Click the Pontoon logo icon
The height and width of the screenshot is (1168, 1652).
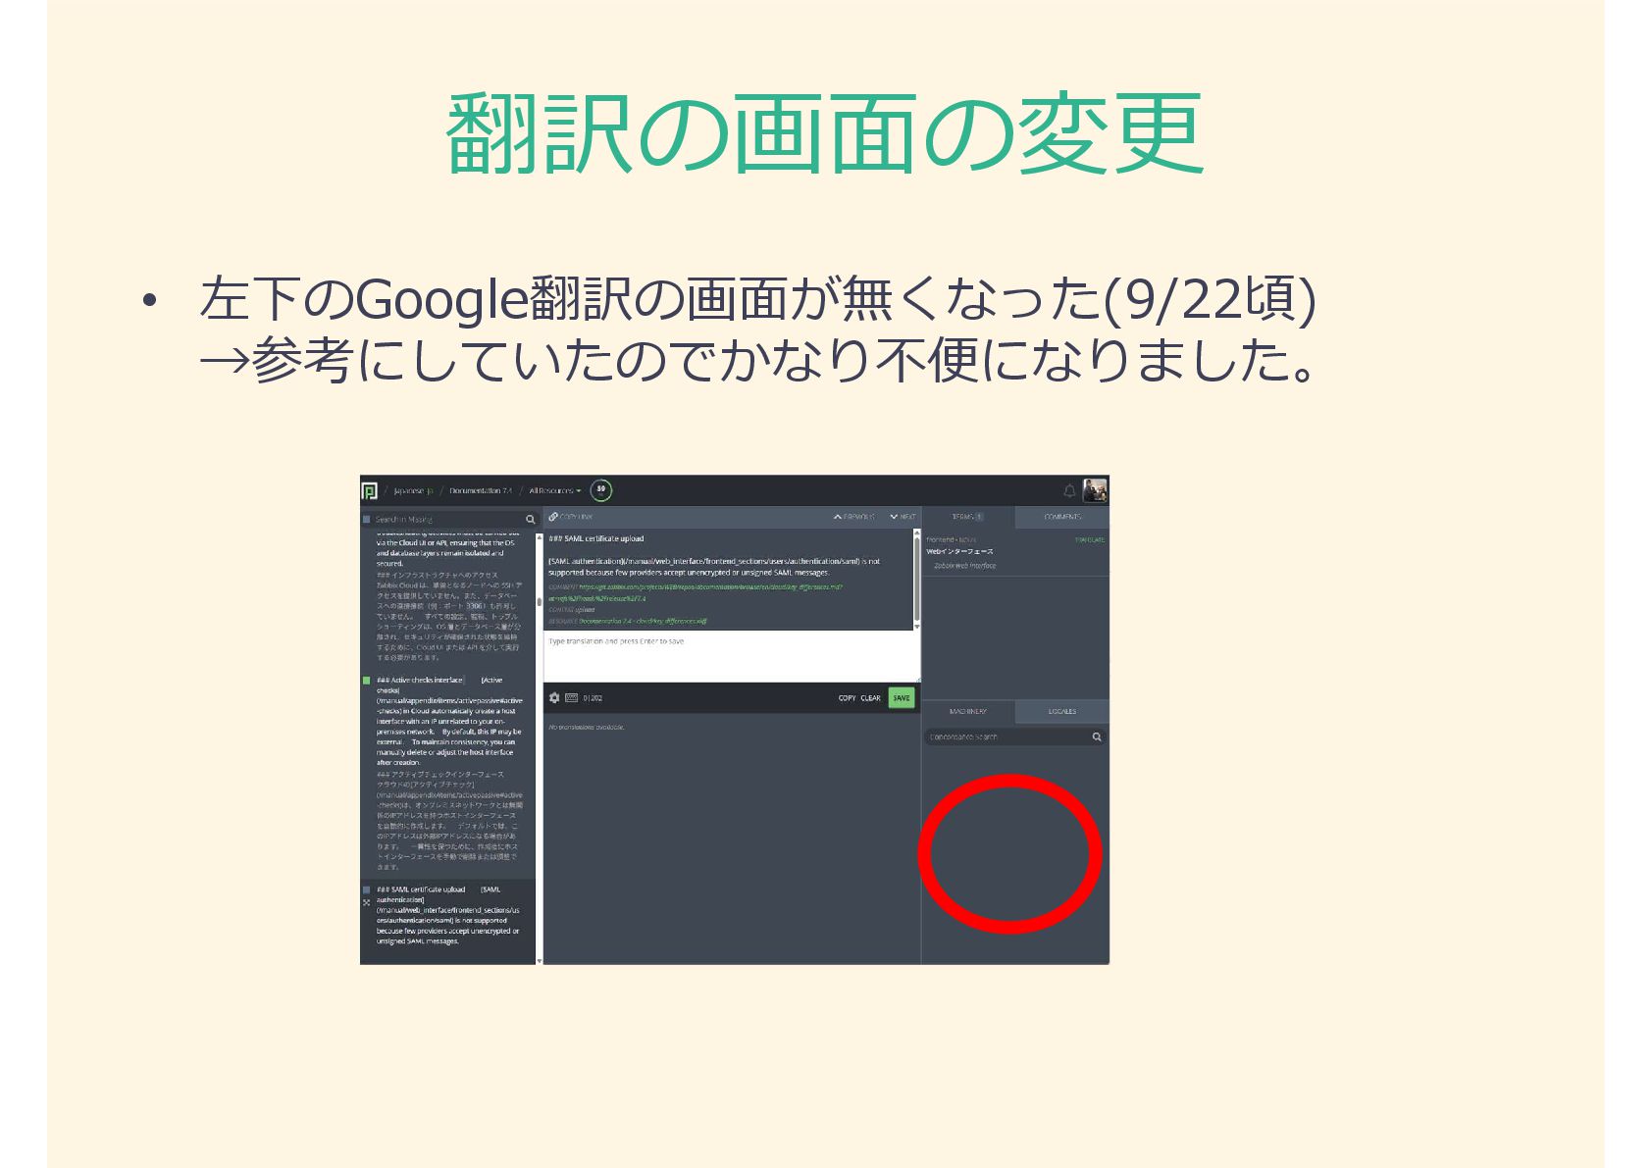(369, 490)
